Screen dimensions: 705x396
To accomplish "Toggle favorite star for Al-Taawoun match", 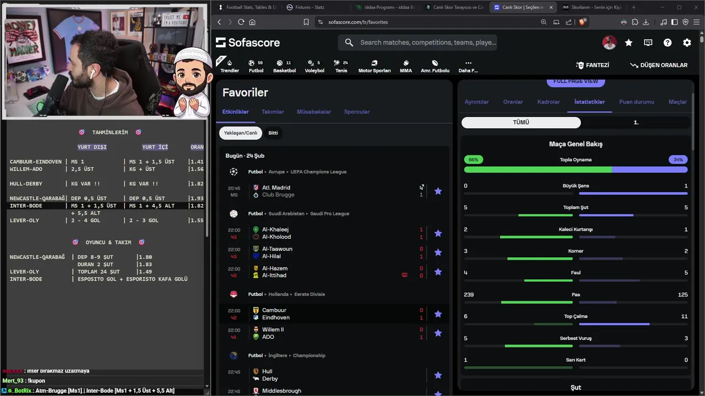I will (x=438, y=252).
